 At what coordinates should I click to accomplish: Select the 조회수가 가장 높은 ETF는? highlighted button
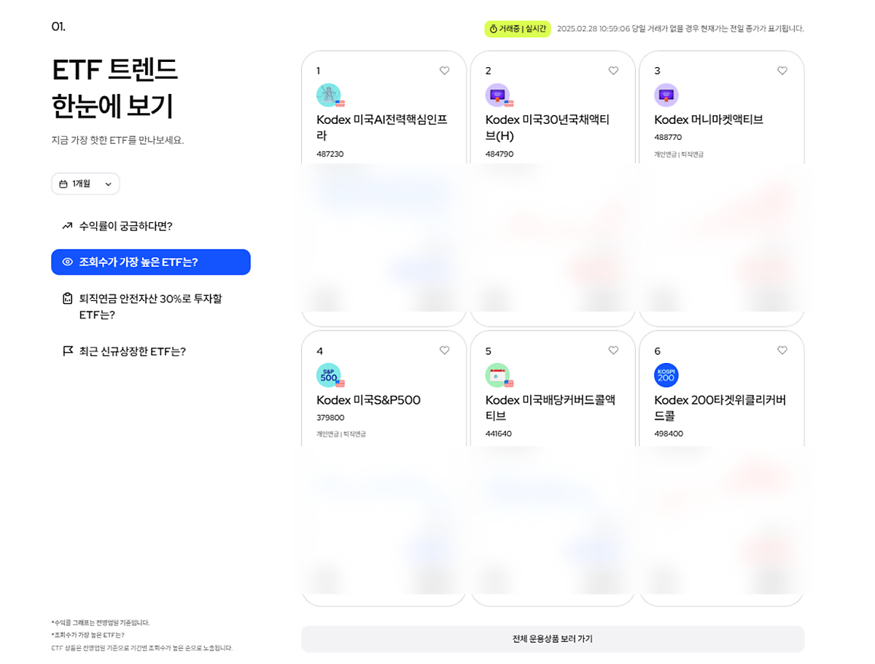150,262
